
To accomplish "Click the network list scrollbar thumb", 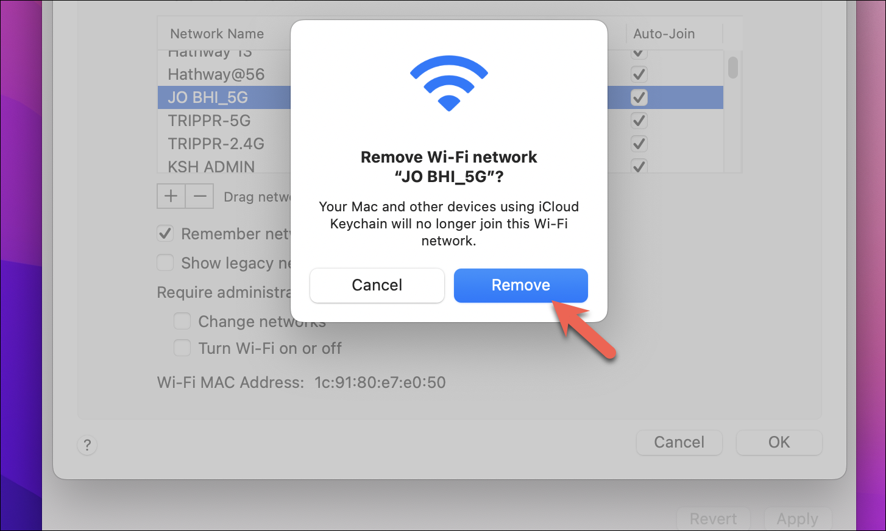I will [x=733, y=67].
